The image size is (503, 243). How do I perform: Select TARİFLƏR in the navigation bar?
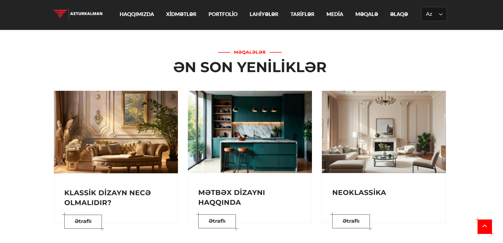coord(302,14)
